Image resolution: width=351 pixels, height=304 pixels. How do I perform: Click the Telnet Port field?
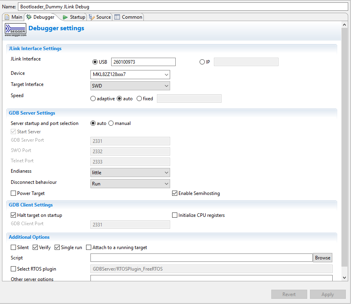(x=130, y=162)
